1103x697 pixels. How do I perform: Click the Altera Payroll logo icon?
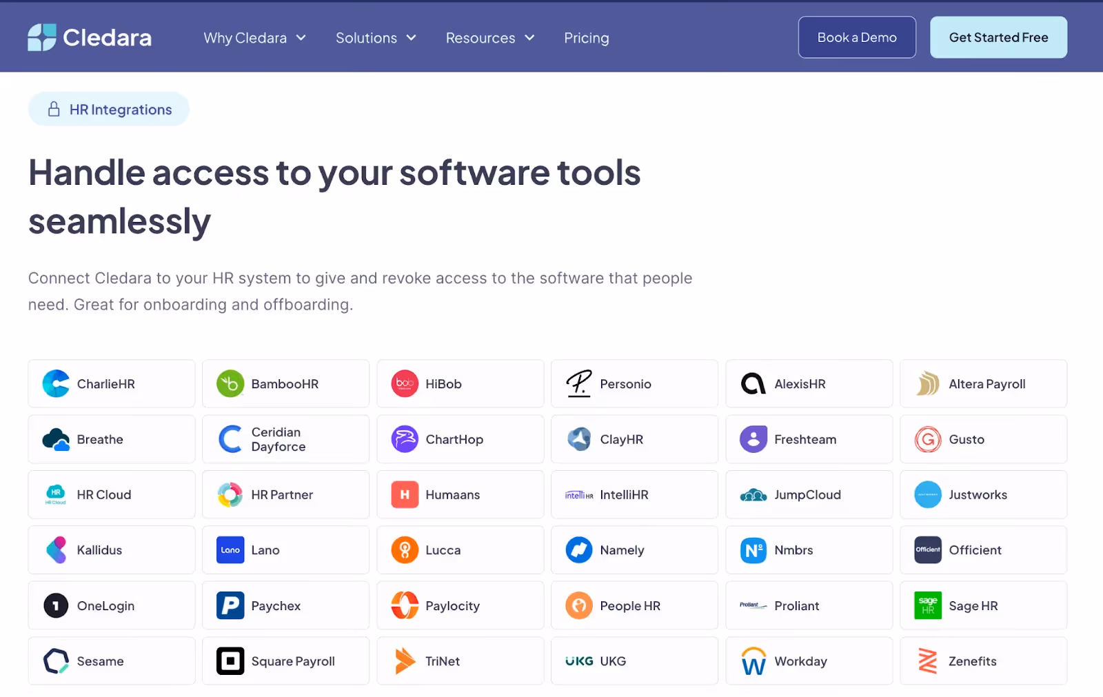[928, 384]
